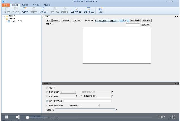Click the variable icon after the save loop variable field
Viewport: 180px width, 121px height.
(x=113, y=96)
